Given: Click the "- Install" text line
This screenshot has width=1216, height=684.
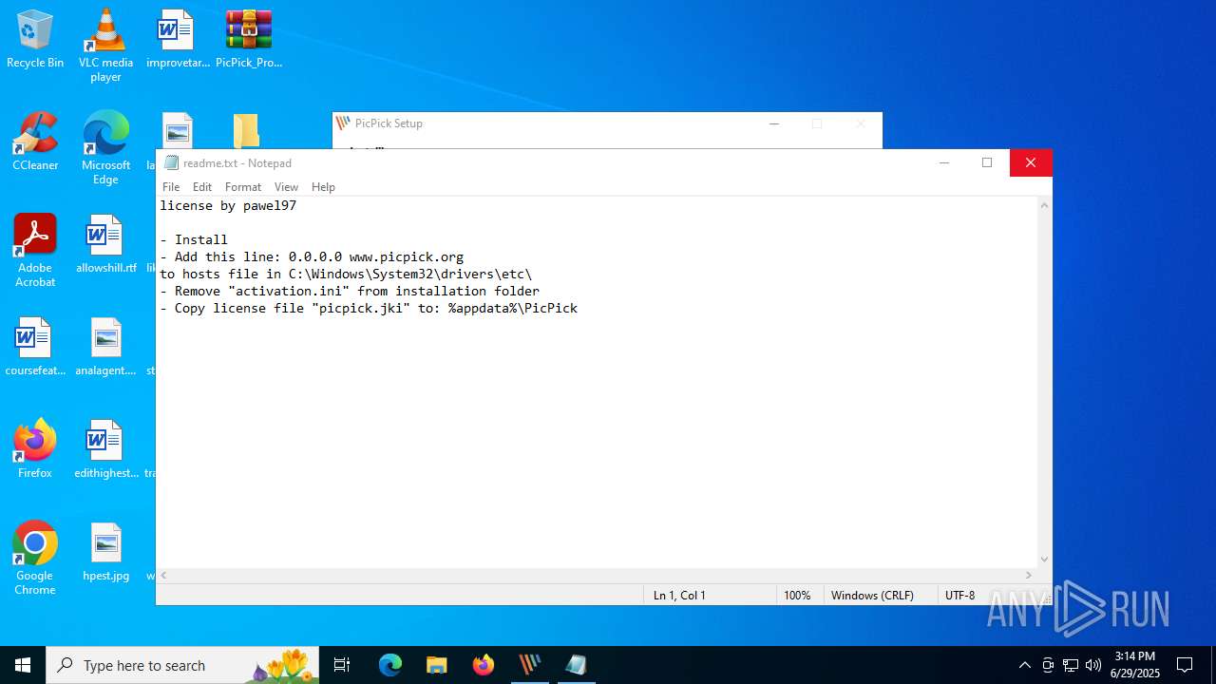Looking at the screenshot, I should point(194,239).
